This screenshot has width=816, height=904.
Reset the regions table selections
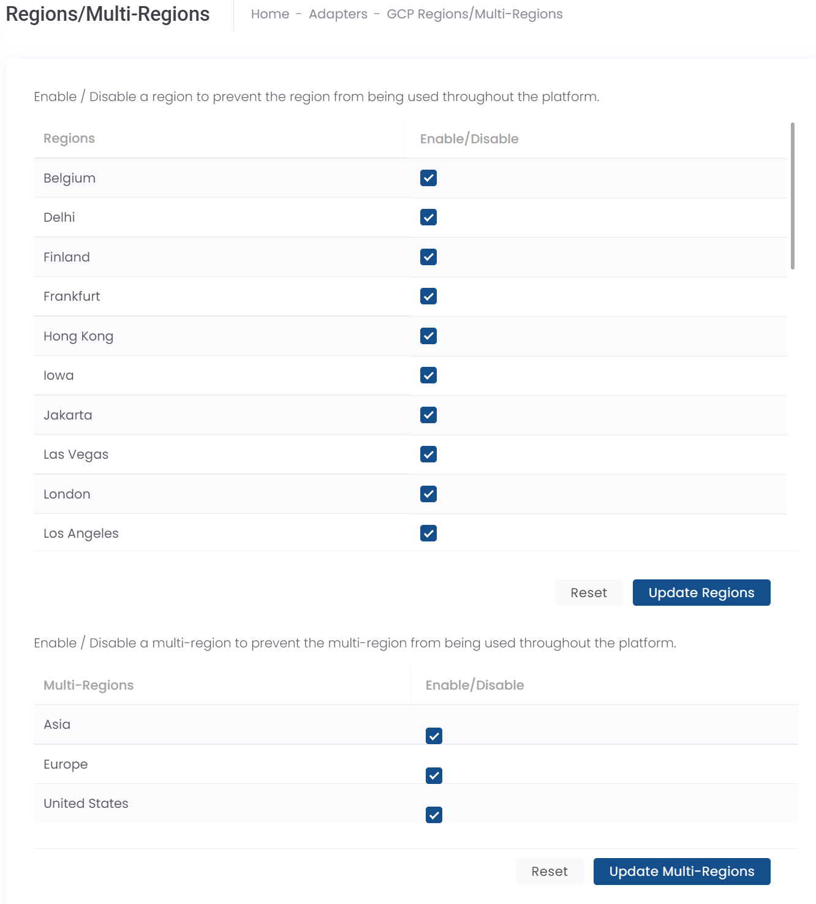tap(589, 593)
